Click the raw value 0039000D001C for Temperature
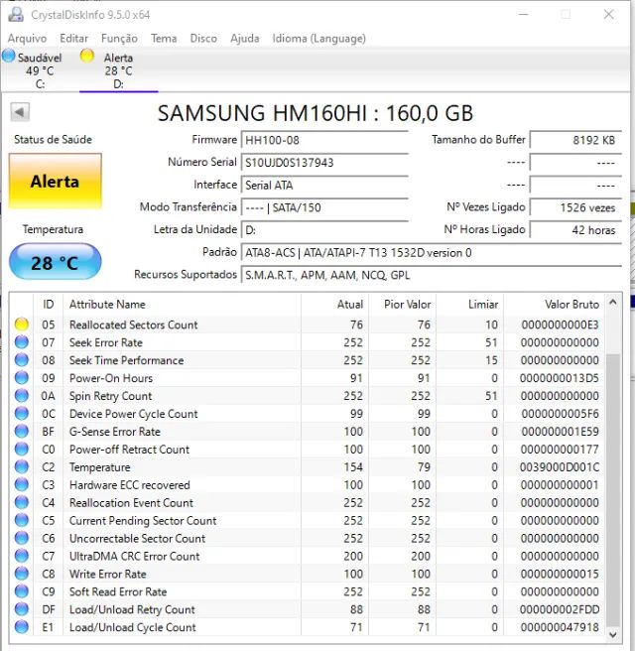Image resolution: width=635 pixels, height=651 pixels. pyautogui.click(x=560, y=467)
